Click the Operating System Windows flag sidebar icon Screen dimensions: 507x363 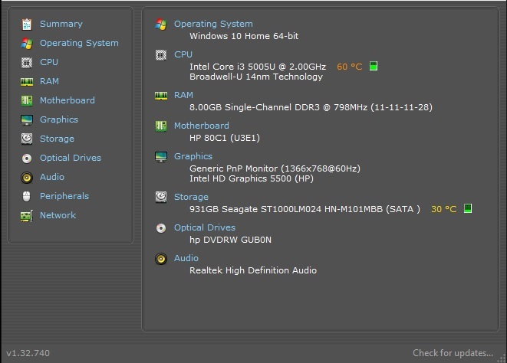tap(27, 44)
